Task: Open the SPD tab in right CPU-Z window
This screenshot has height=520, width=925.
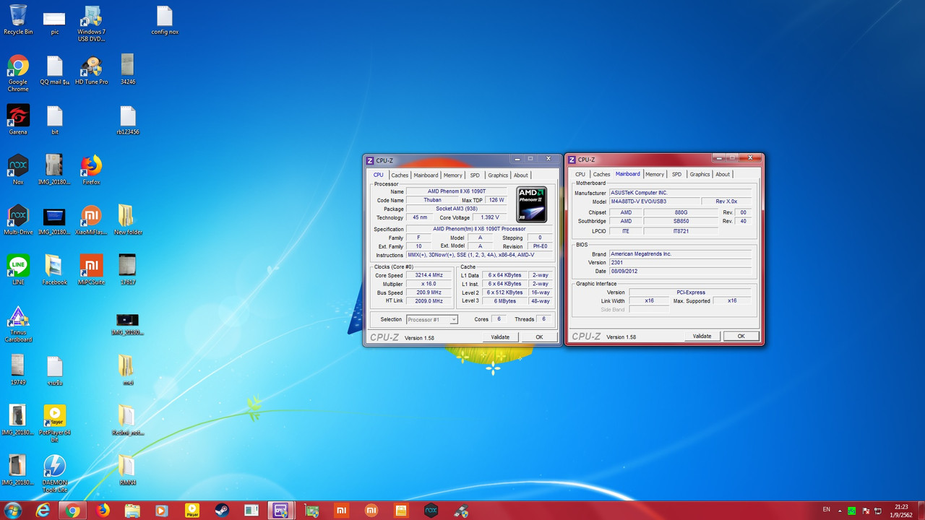Action: pos(676,174)
